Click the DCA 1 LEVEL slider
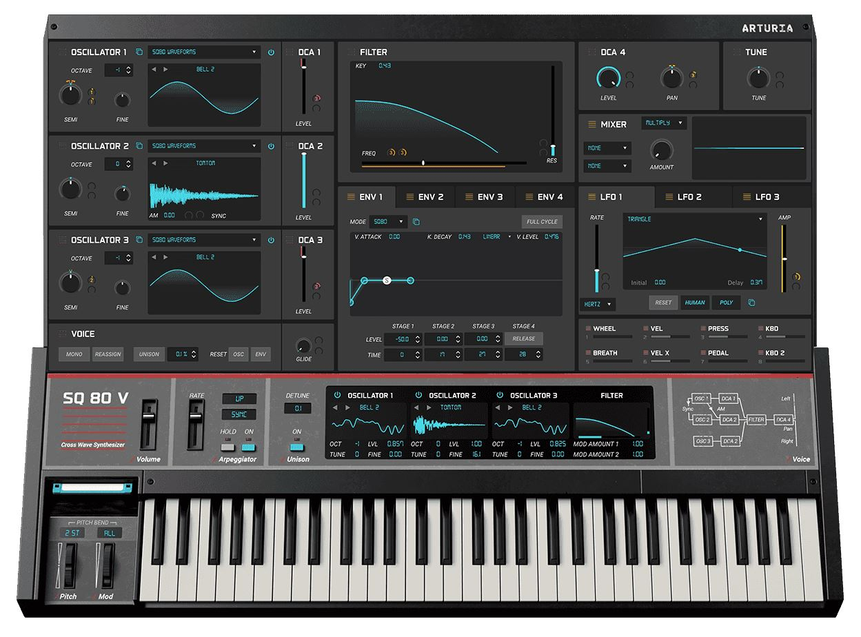Screen dimensions: 861x637 (303, 86)
